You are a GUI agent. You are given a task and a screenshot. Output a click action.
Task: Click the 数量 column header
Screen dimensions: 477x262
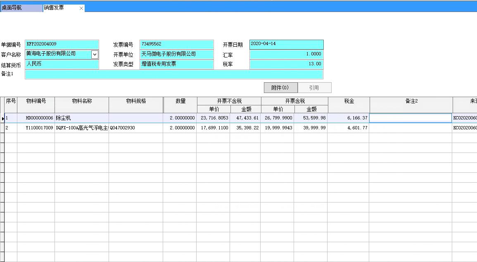click(x=180, y=101)
